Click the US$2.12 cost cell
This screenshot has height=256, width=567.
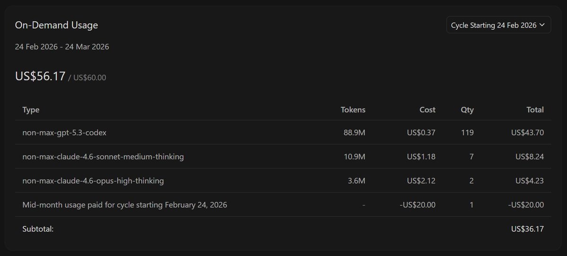pos(421,180)
